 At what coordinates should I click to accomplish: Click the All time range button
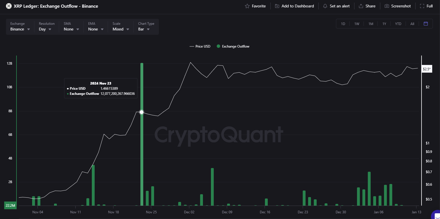(412, 24)
